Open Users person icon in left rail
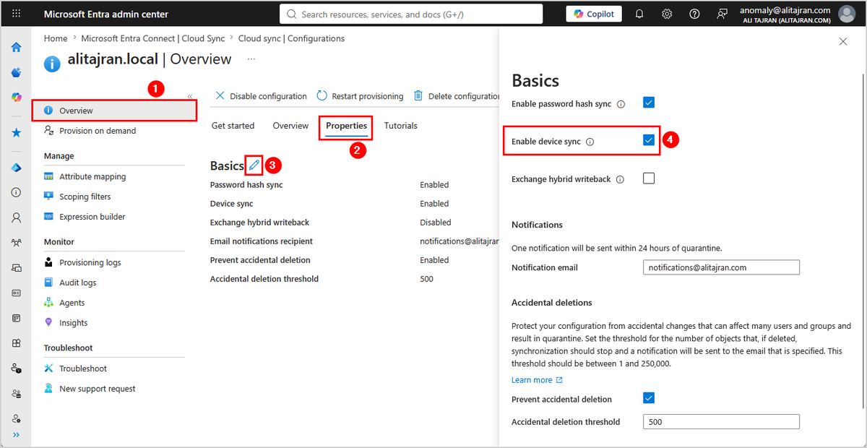 (16, 217)
